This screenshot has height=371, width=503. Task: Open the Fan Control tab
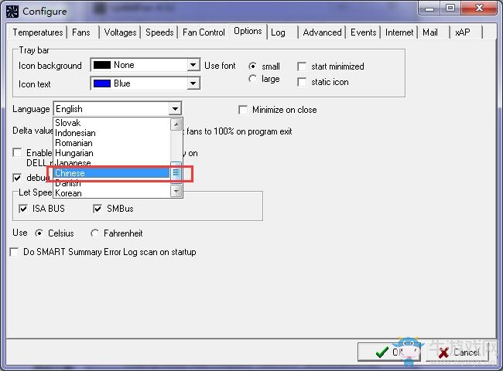204,32
